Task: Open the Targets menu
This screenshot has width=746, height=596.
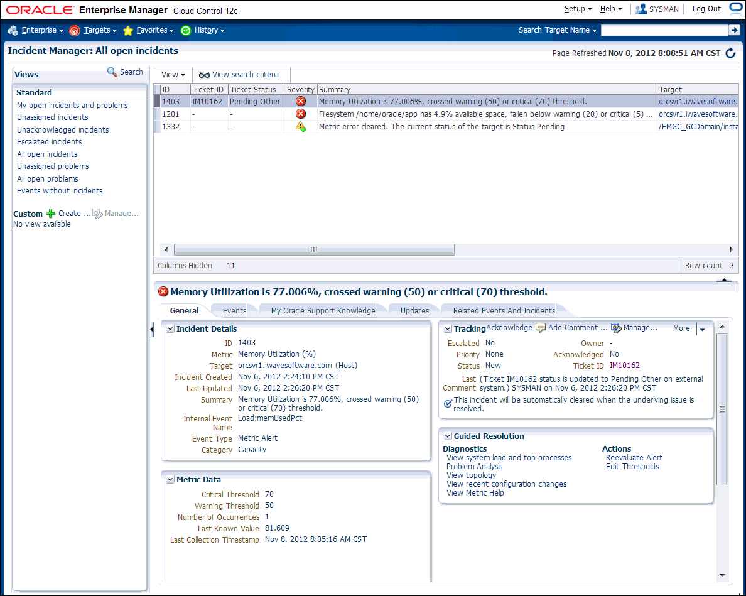Action: [x=100, y=30]
